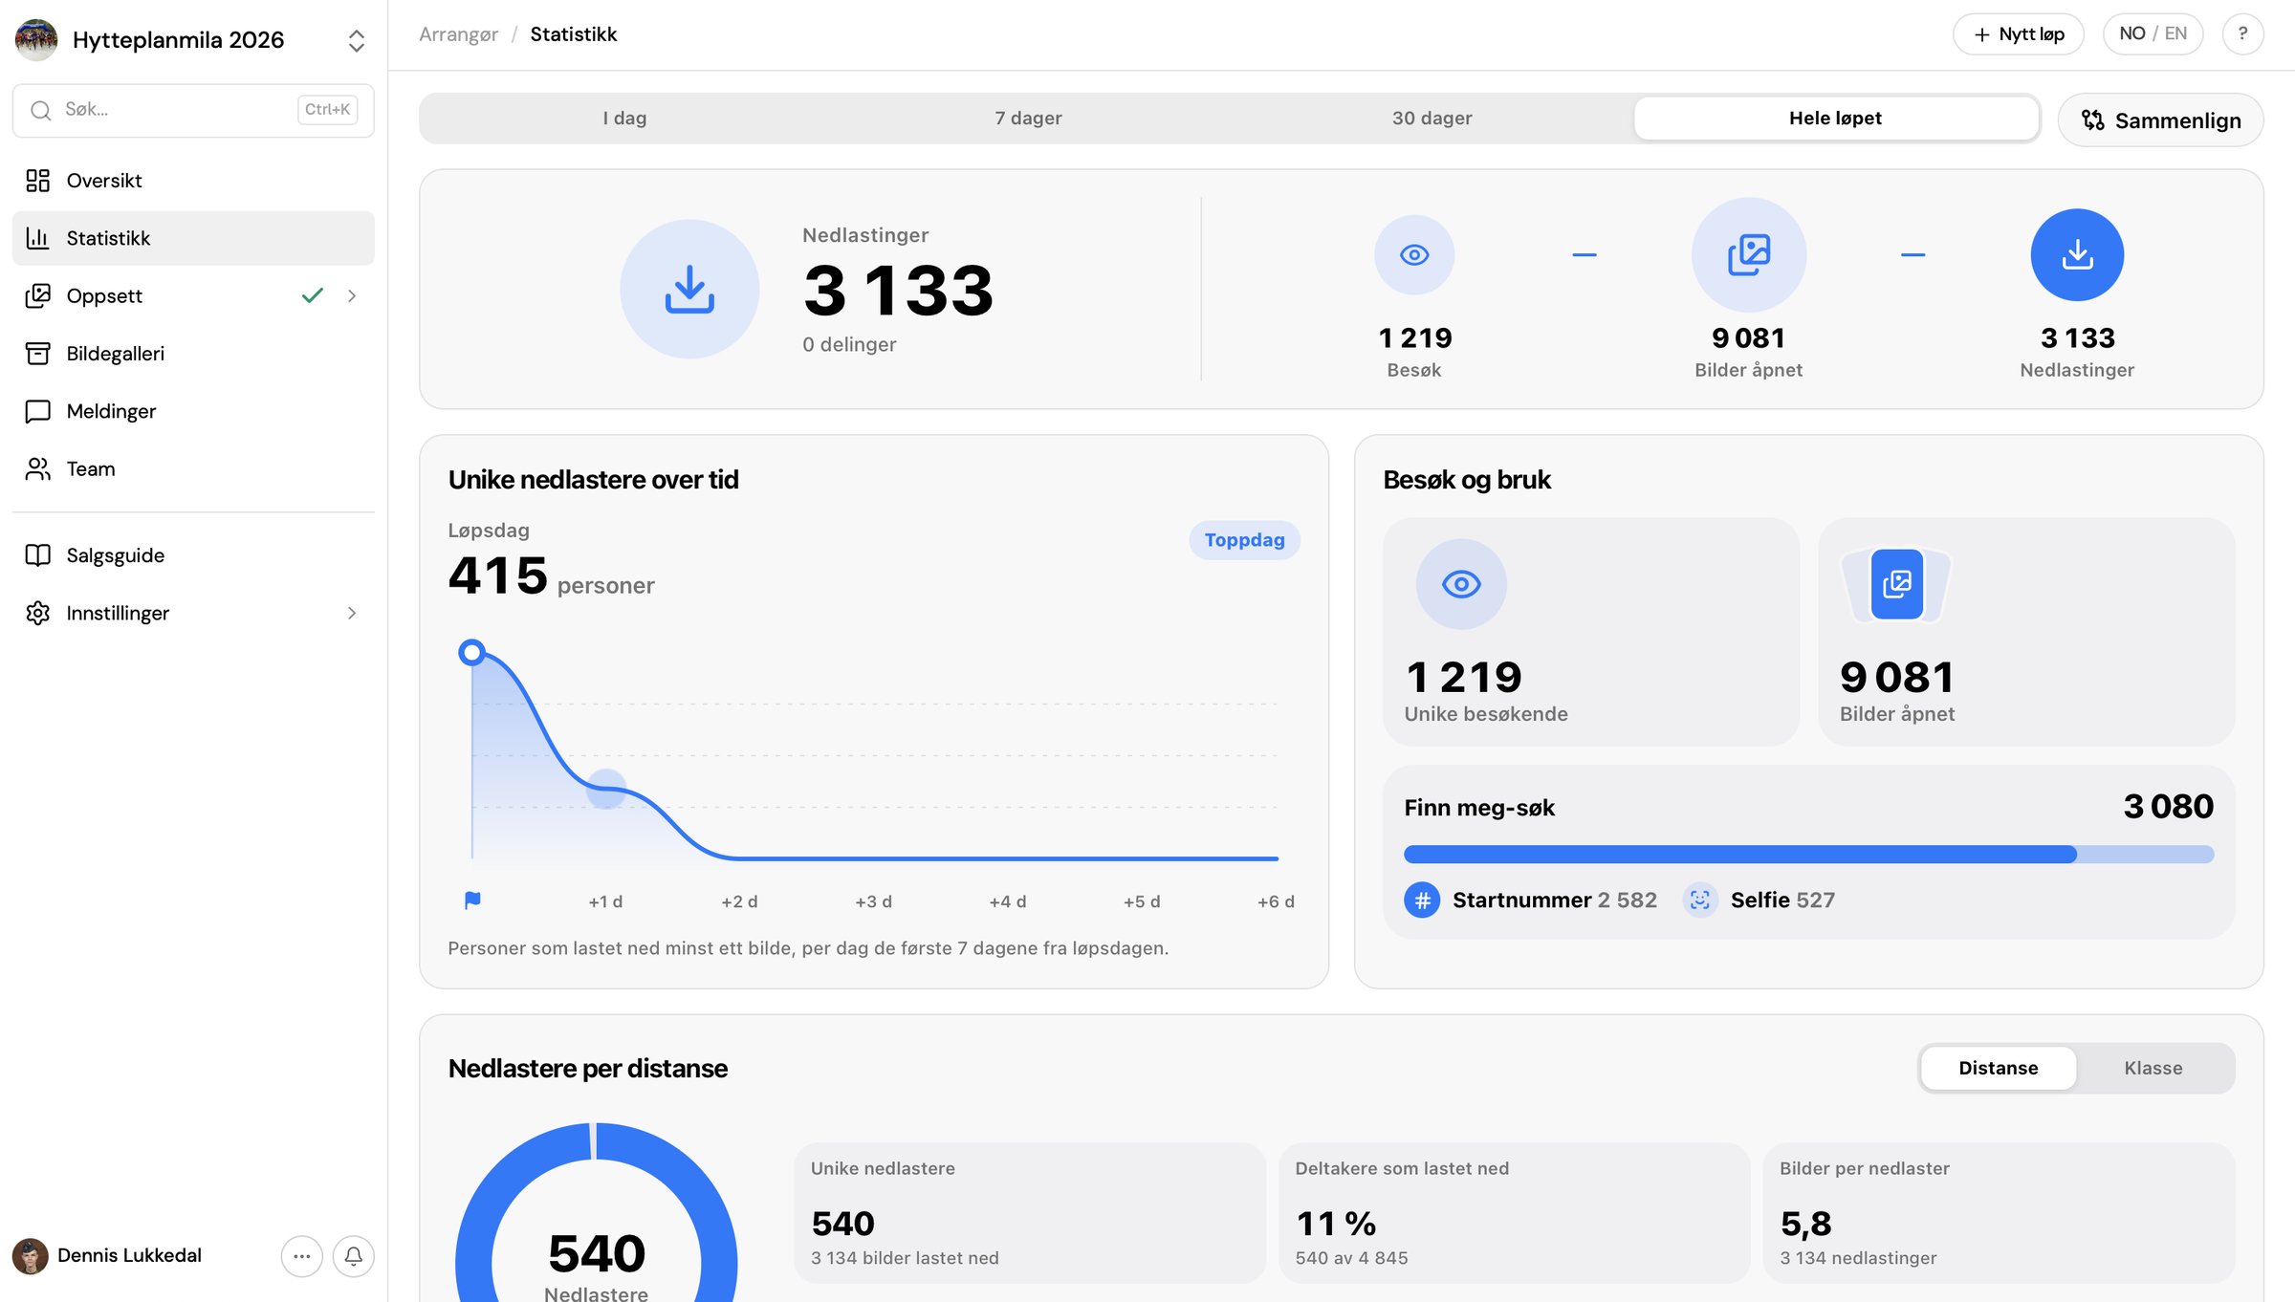The height and width of the screenshot is (1302, 2295).
Task: Click the Sammenlign compare button
Action: point(2161,120)
